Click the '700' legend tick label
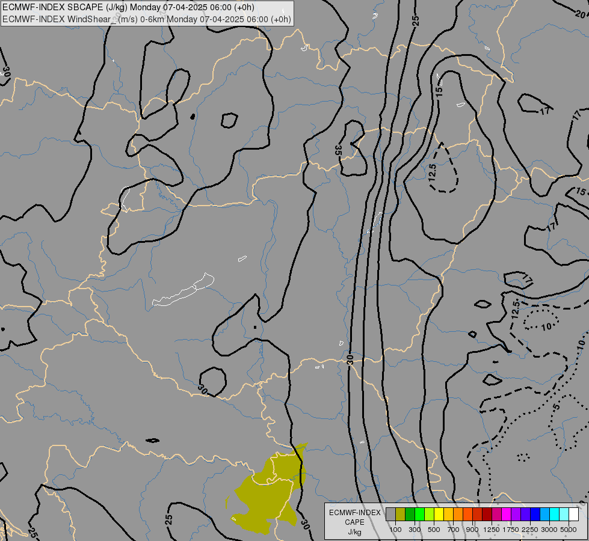 click(454, 530)
